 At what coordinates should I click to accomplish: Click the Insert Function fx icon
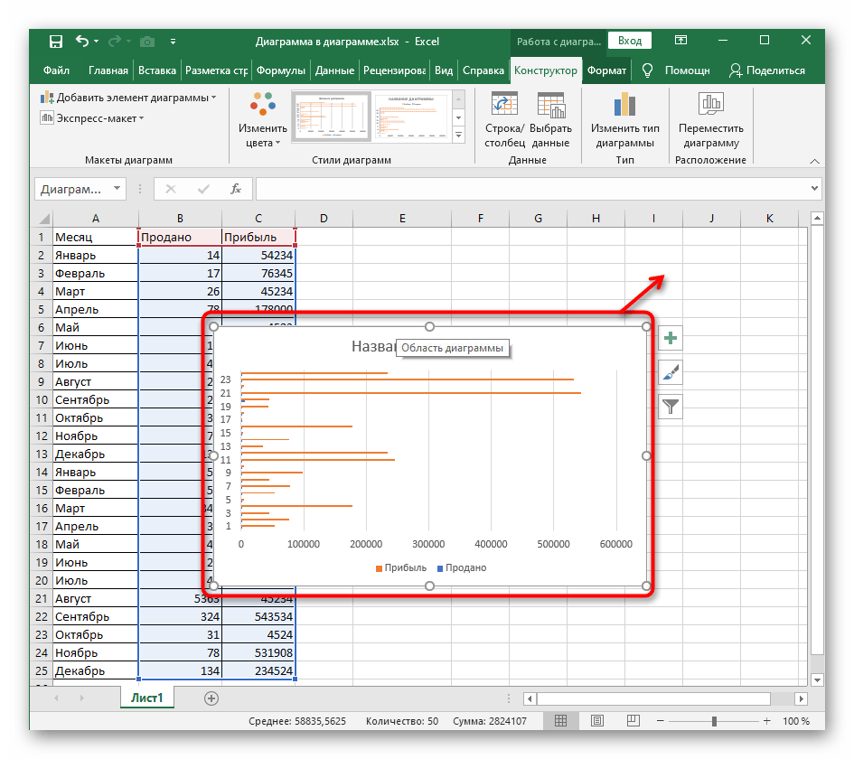[235, 188]
